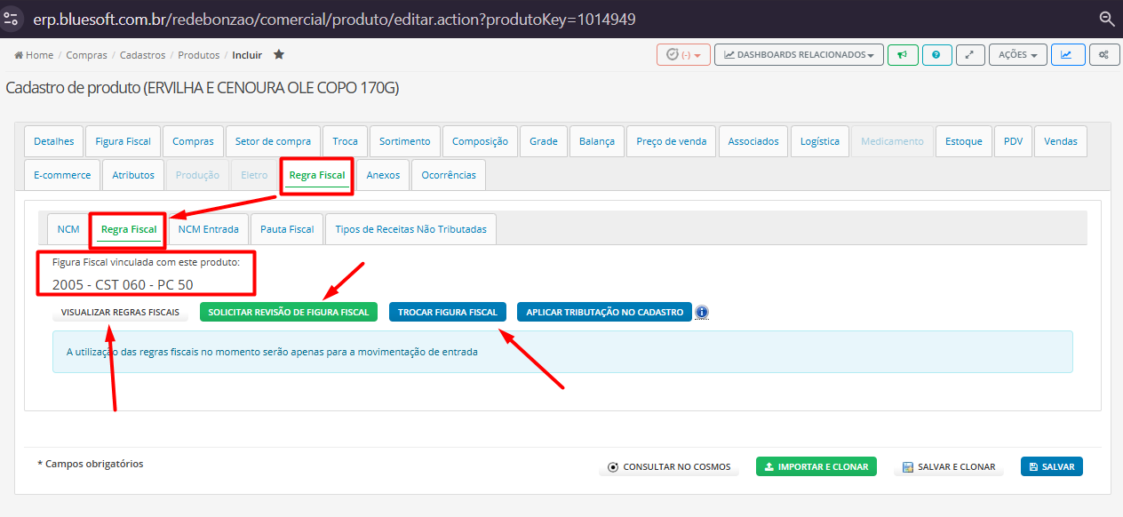Favorite this page with the star icon

pyautogui.click(x=279, y=55)
